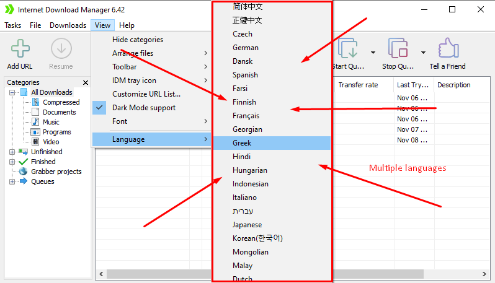495x283 pixels.
Task: Select Hungarian language
Action: tap(272, 170)
